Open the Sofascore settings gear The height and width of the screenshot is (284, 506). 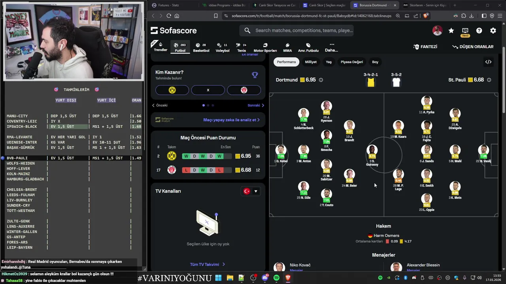tap(493, 30)
